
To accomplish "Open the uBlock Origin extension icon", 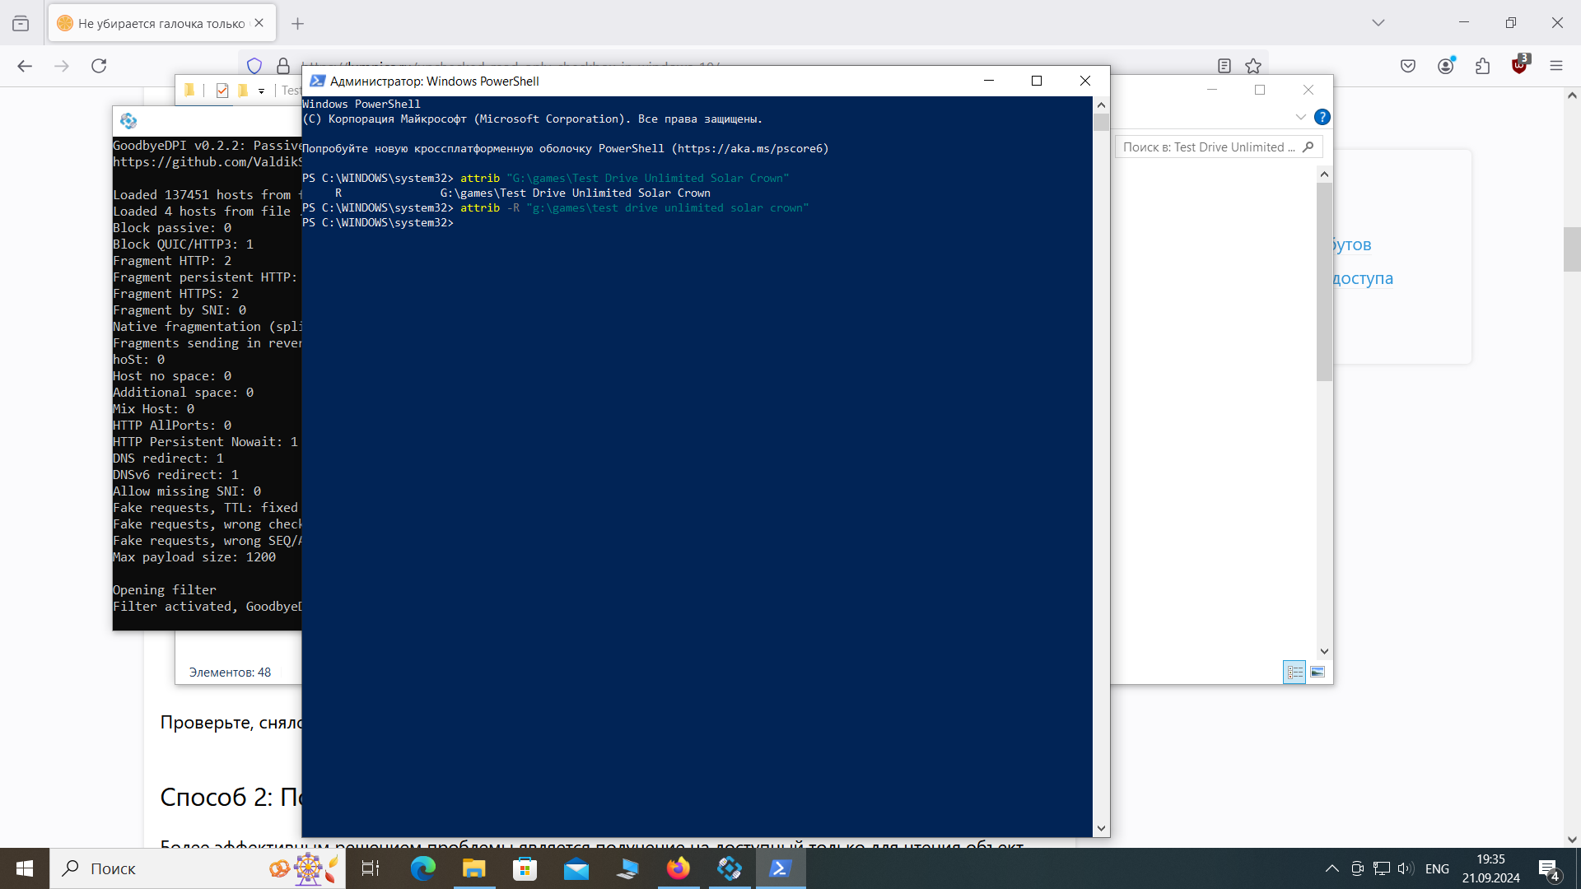I will pyautogui.click(x=1519, y=65).
